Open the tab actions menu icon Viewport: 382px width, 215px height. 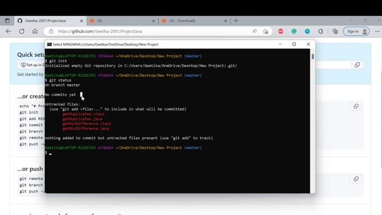click(x=7, y=21)
